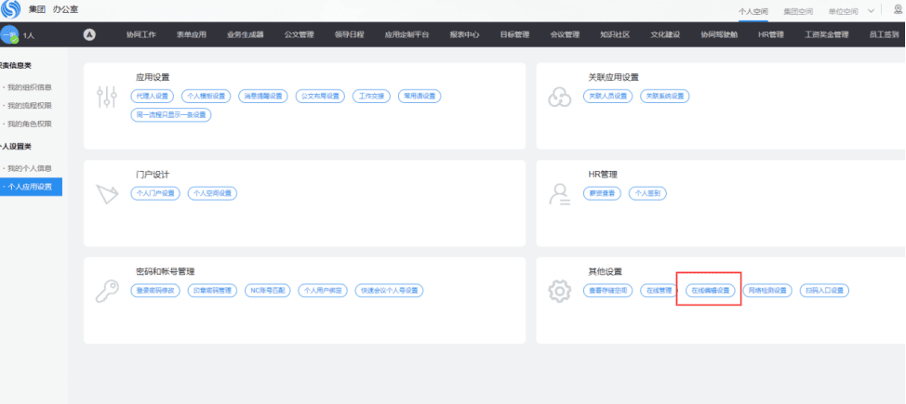Open the 应用定制平台 menu
Screen dimensions: 906x404
[406, 34]
